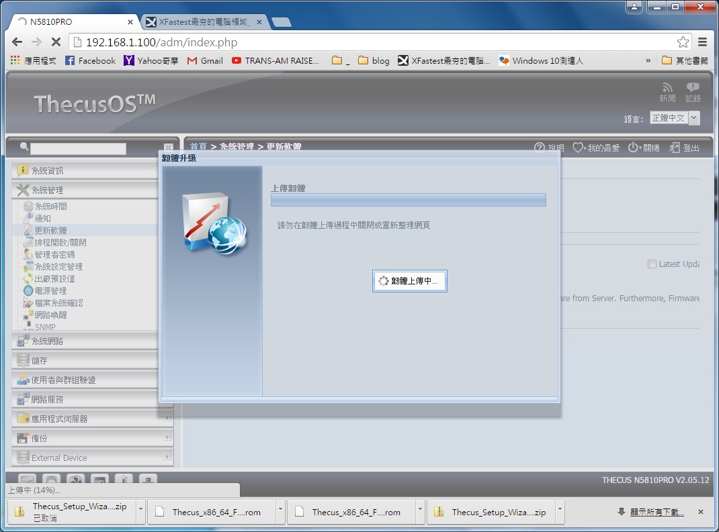Open 檔案系統確認 item

(58, 303)
